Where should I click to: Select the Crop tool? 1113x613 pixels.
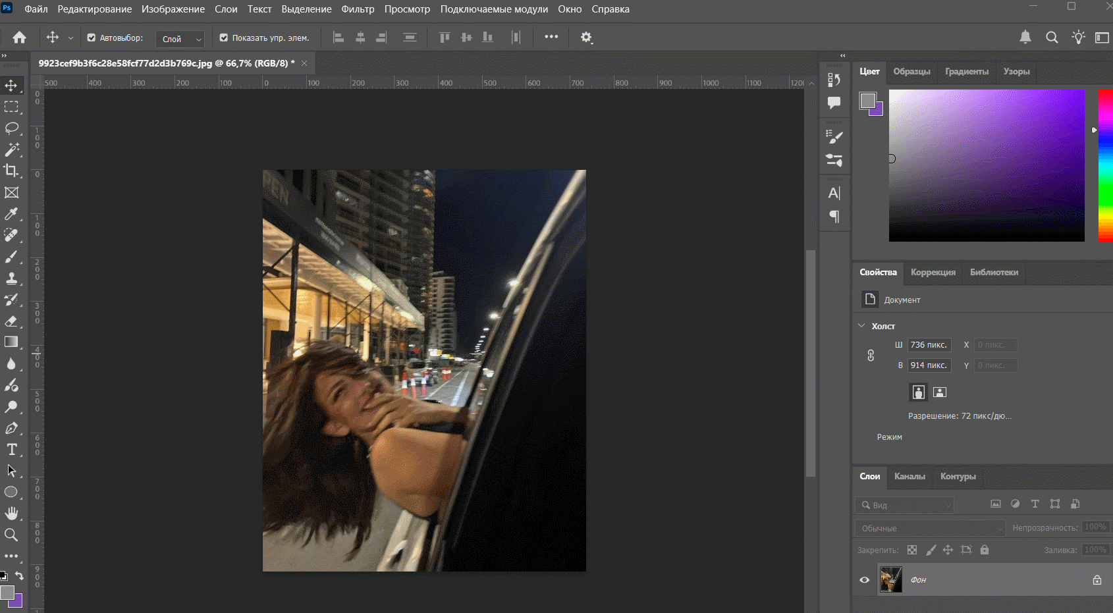(x=11, y=171)
